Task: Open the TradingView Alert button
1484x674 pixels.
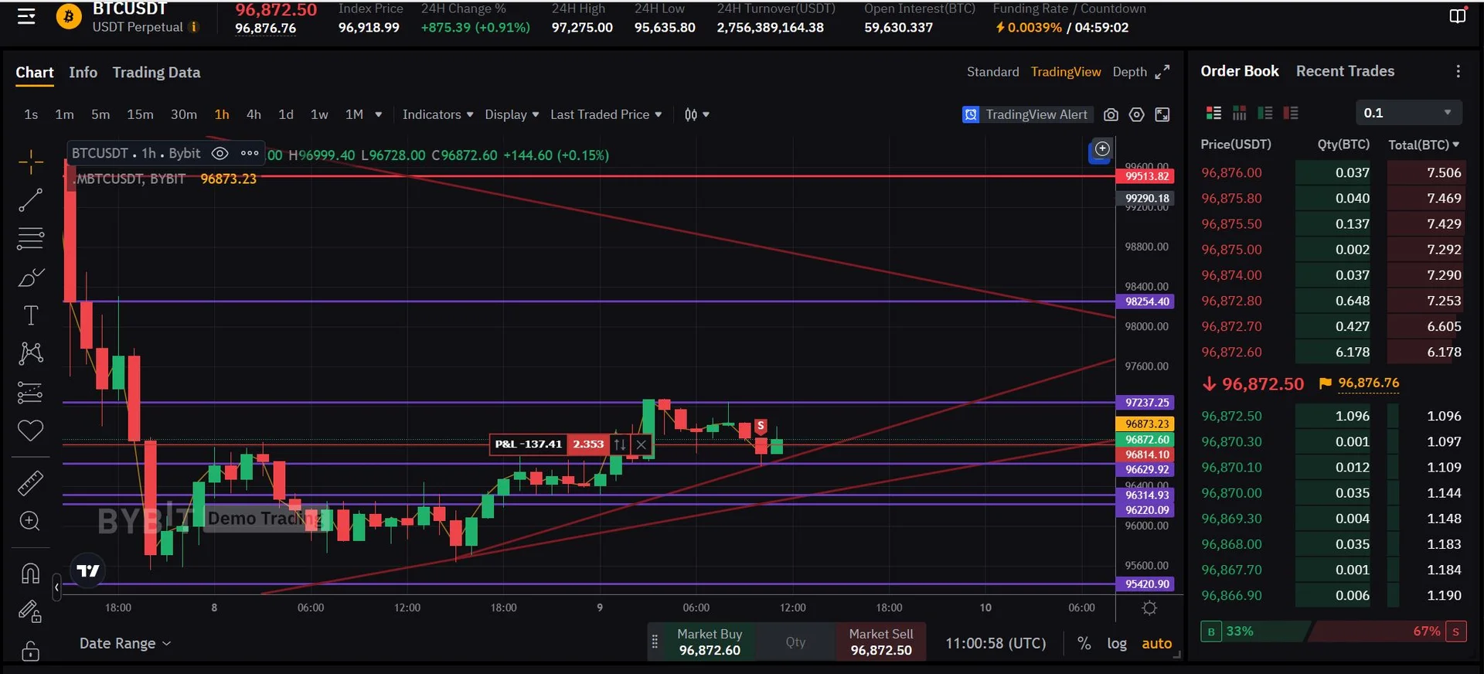Action: coord(1027,114)
